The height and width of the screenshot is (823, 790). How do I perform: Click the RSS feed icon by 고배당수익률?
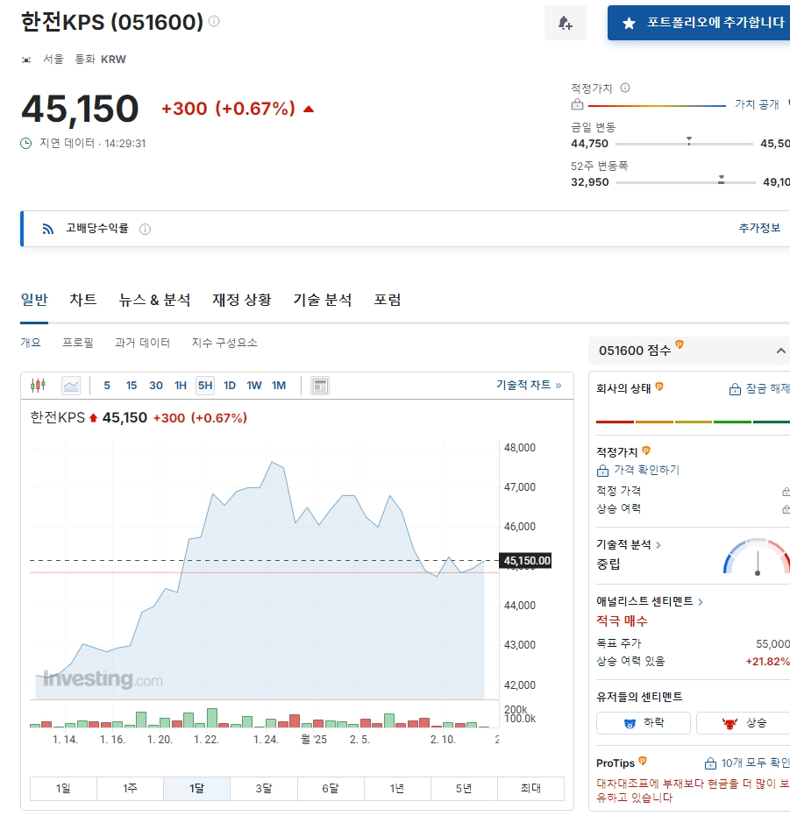pyautogui.click(x=47, y=229)
